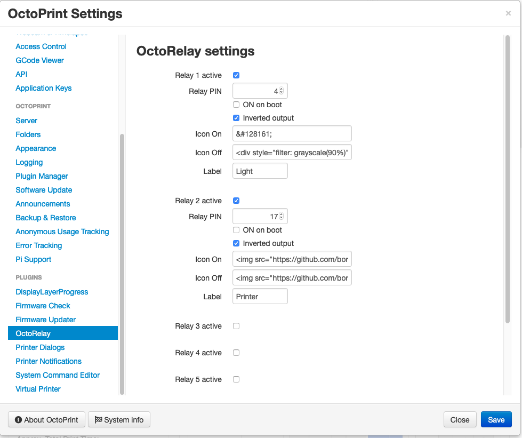
Task: Open DisplayLayerProgress plugin settings
Action: [52, 292]
